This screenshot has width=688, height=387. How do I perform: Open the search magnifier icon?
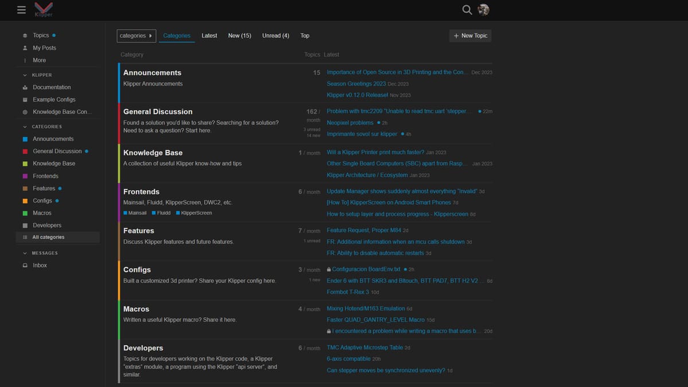point(467,10)
